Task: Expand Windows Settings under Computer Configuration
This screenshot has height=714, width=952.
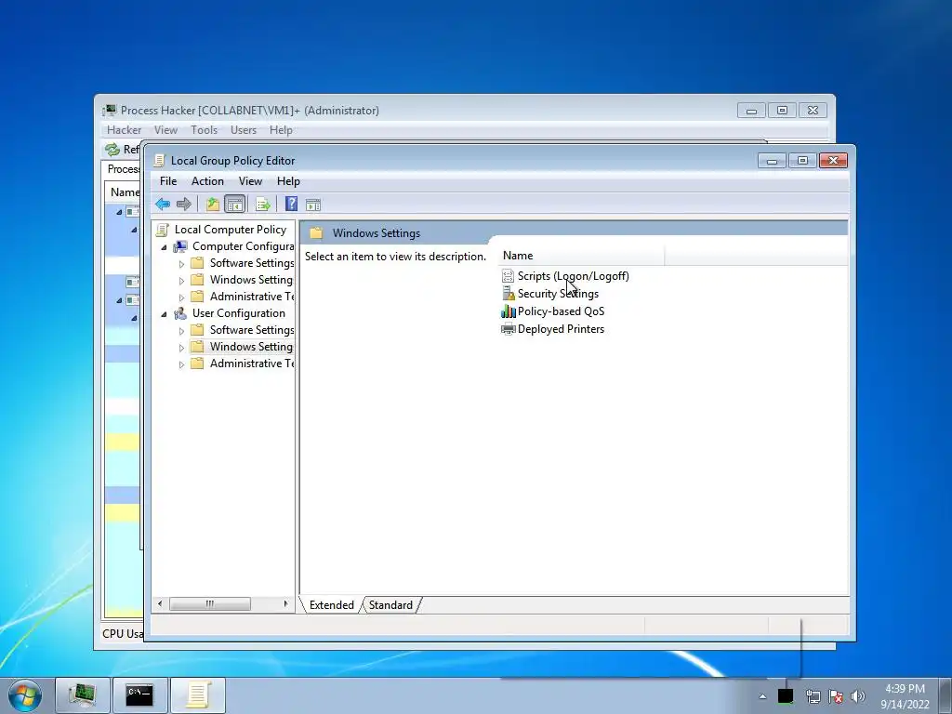Action: tap(181, 281)
